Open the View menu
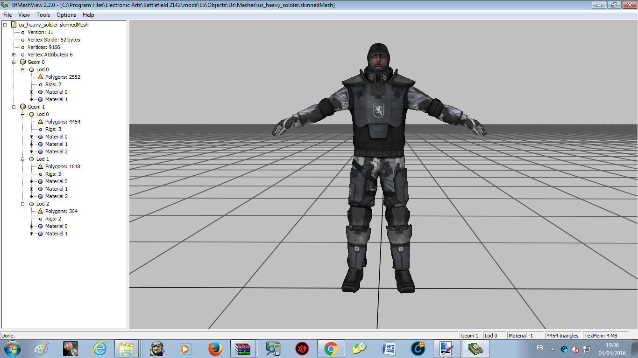The image size is (638, 358). click(24, 15)
